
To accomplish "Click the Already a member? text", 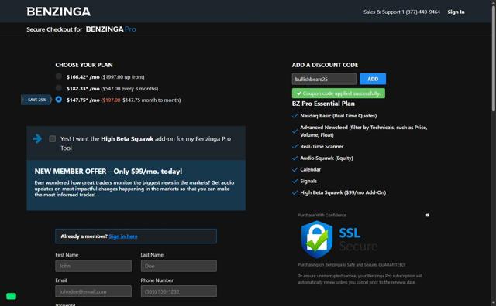I will (x=84, y=236).
